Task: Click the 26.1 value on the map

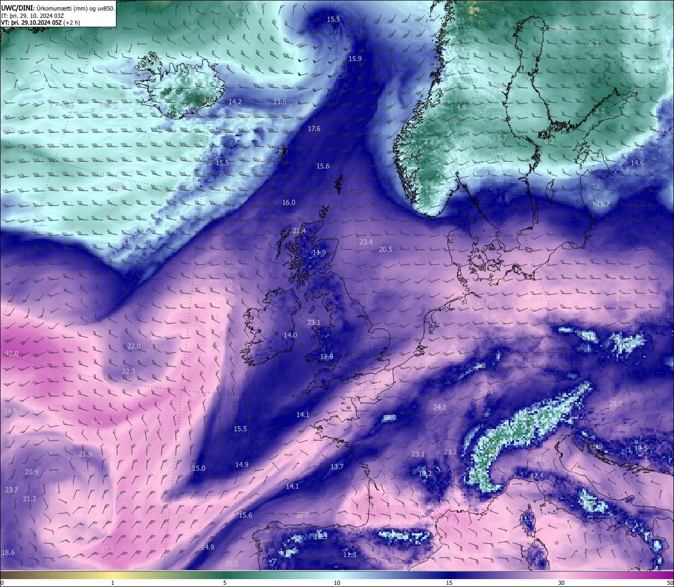Action: point(487,391)
